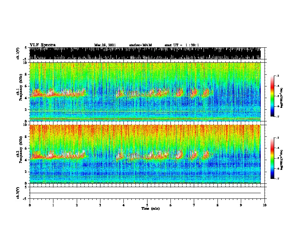Image resolution: width=298 pixels, height=230 pixels.
Task: Click the ch.1 spectrogram color bar
Action: [x=272, y=96]
